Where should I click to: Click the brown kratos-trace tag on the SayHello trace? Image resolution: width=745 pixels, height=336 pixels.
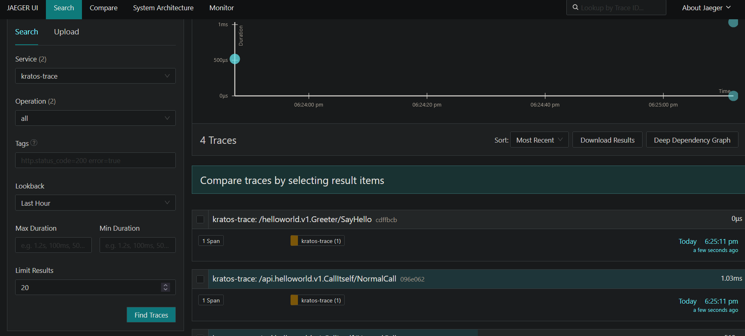tap(317, 241)
